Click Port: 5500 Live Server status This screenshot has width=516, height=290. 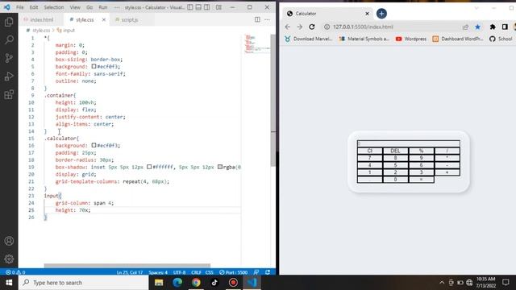[x=233, y=272]
